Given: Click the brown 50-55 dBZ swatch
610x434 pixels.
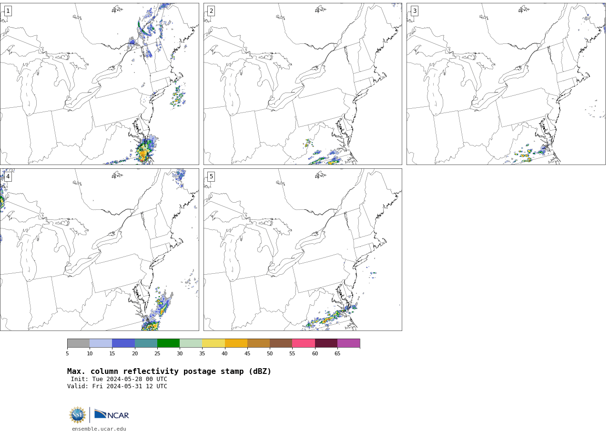Looking at the screenshot, I should pos(281,343).
